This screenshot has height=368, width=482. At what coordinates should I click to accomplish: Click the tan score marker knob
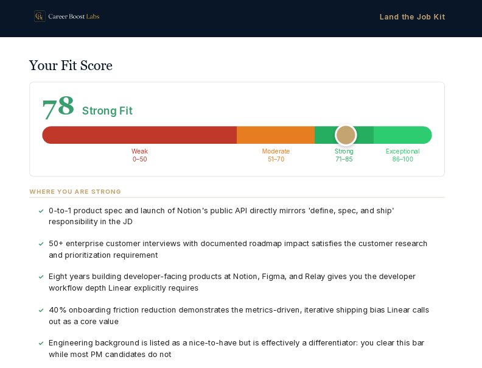pos(346,135)
